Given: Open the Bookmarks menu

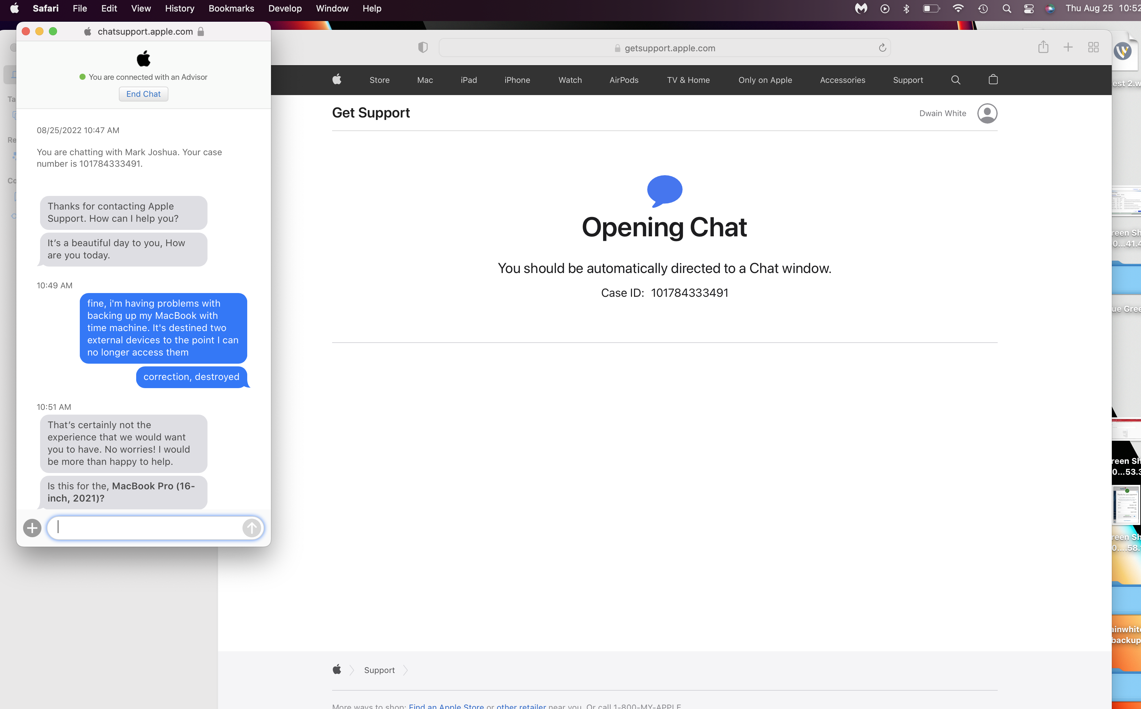Looking at the screenshot, I should click(x=231, y=8).
